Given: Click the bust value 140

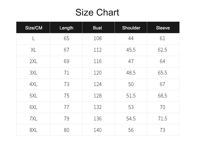Looking at the screenshot, I should point(97,130).
